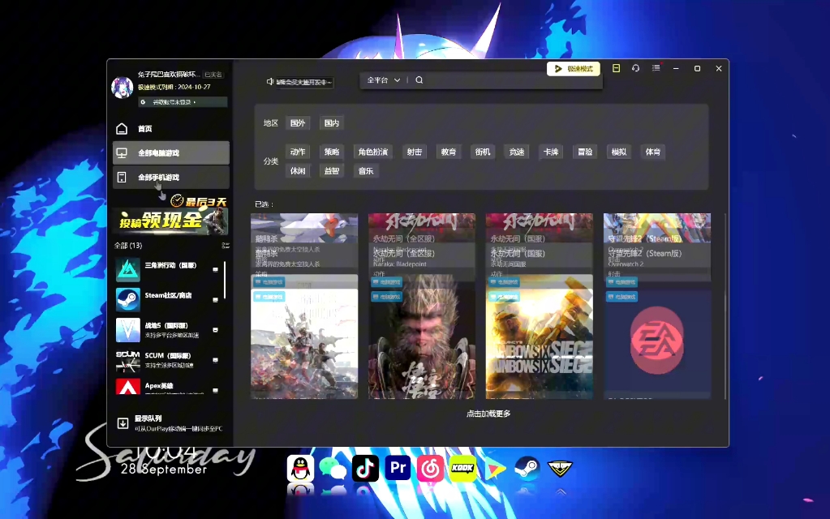Click the phone icon for 全部手机游戏

pos(122,178)
